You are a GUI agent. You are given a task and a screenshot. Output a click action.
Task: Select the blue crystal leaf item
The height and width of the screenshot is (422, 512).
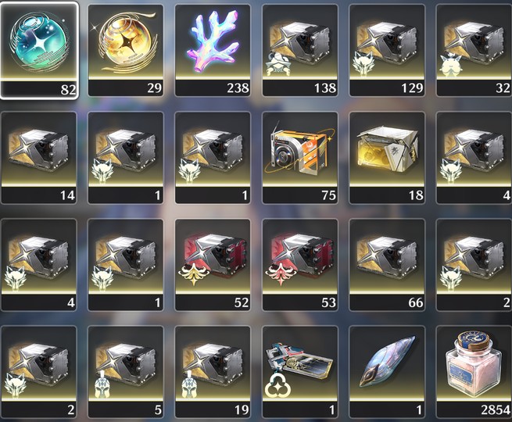387,372
